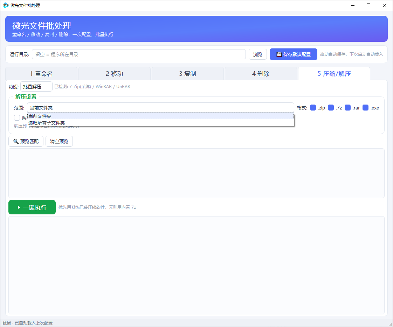Click the 清空预览 button

pos(59,141)
